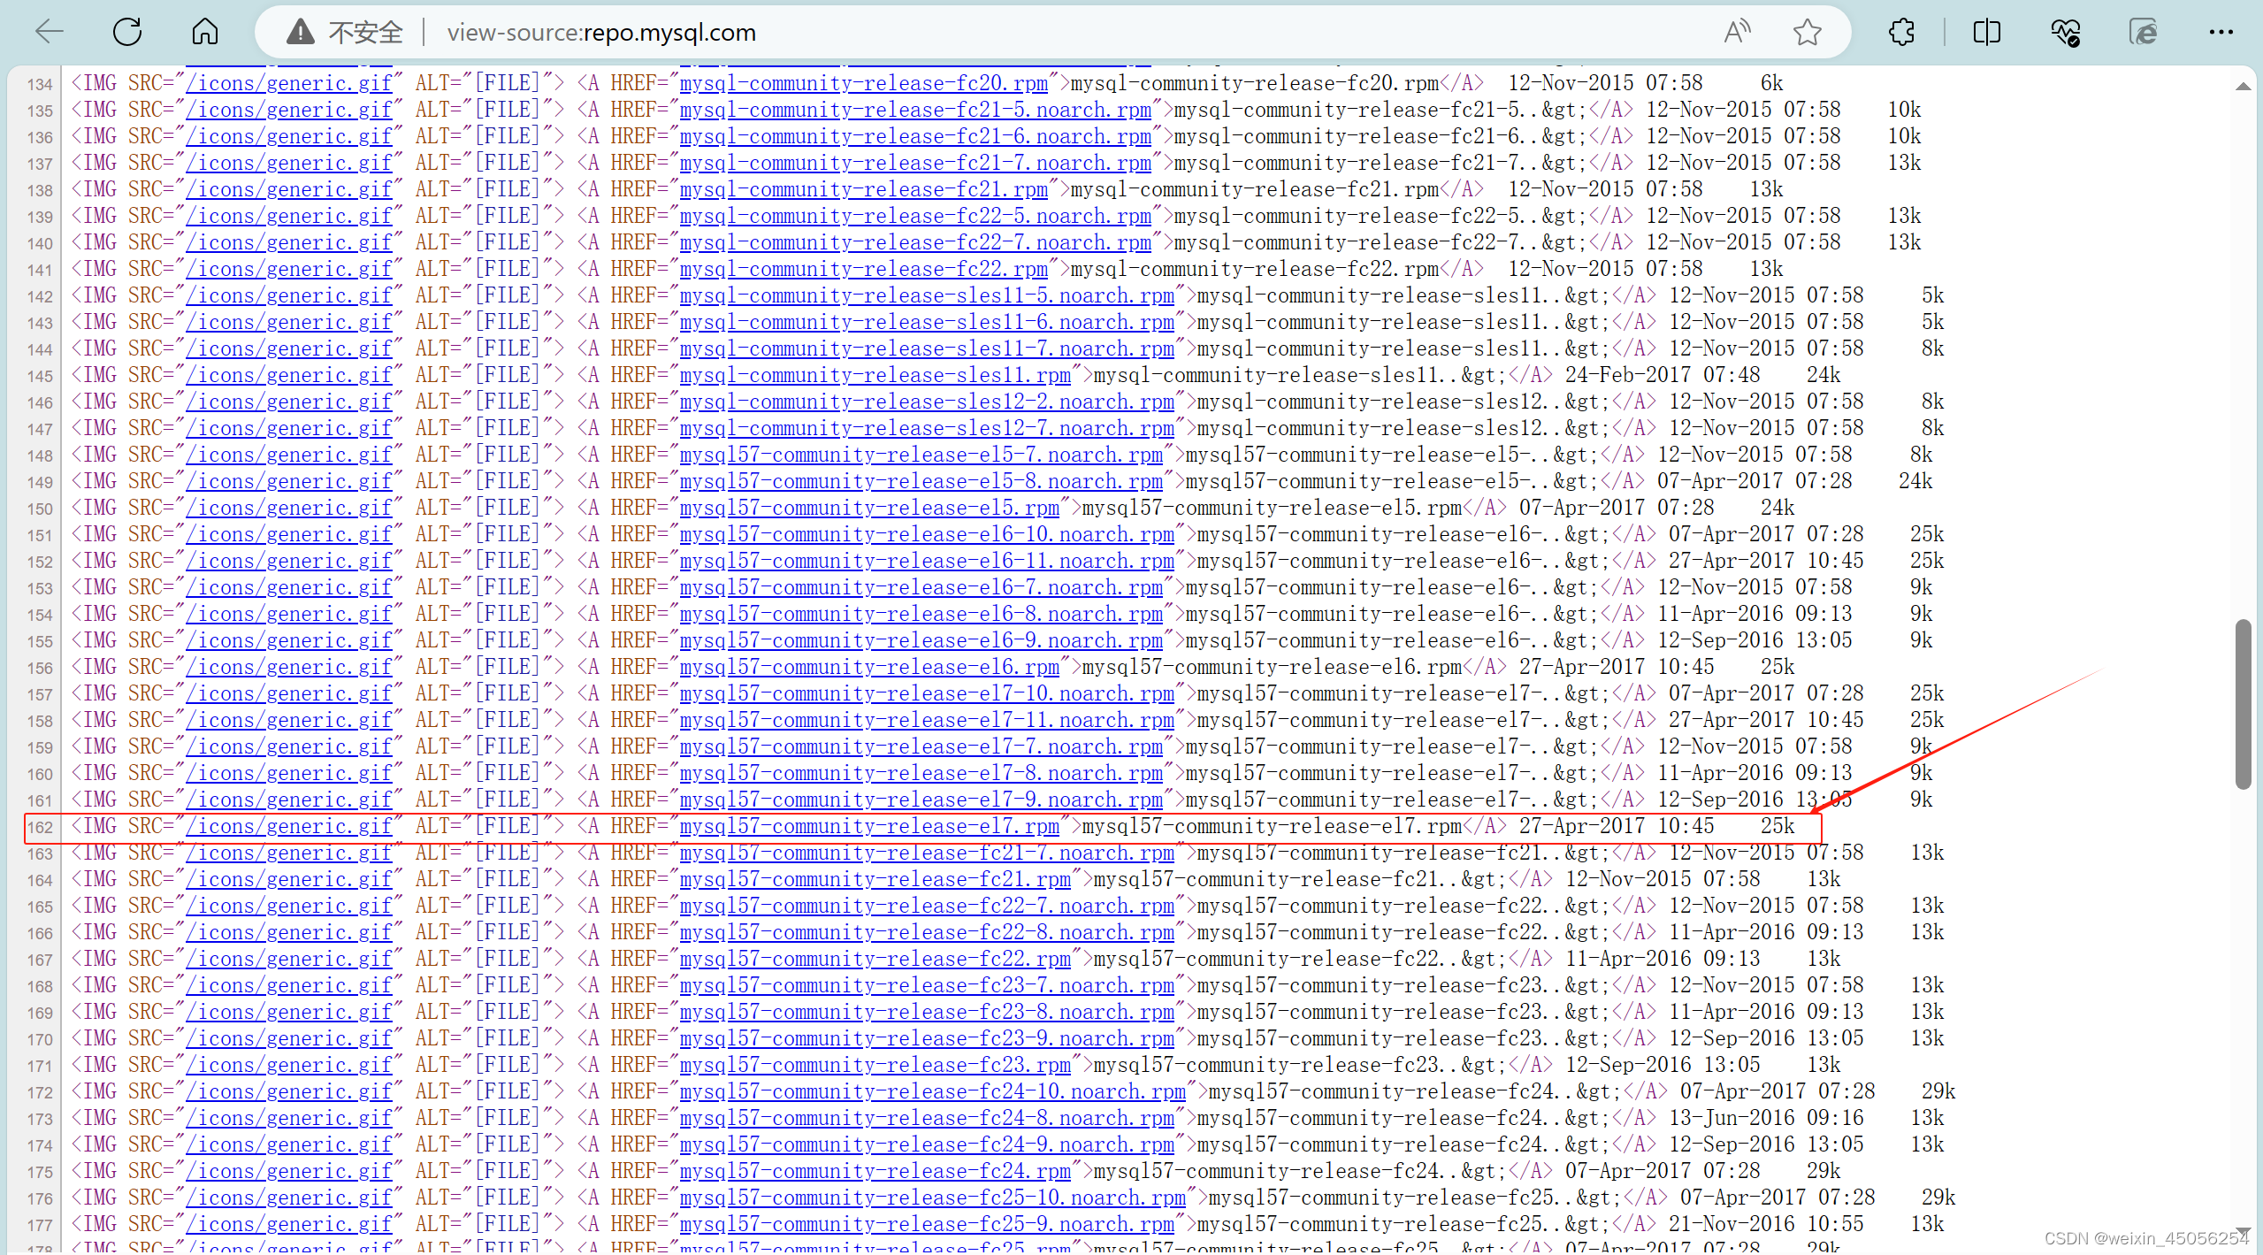Open mysql57-community-release-fc22-8.noarch.rpm link
Screen dimensions: 2263x1255
(x=926, y=932)
